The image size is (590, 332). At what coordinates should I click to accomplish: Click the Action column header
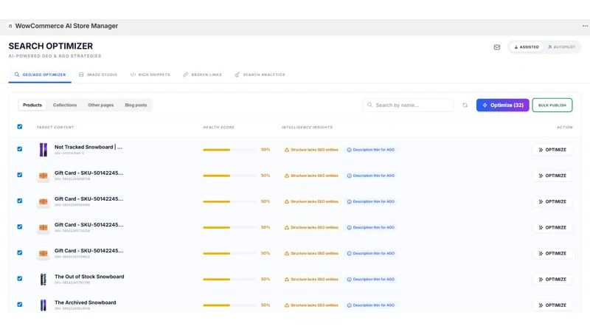[x=564, y=127]
